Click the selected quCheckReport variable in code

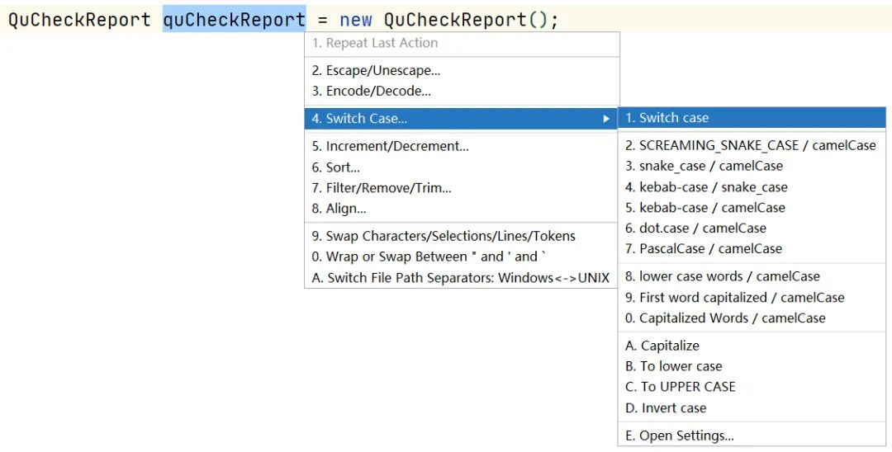coord(235,19)
